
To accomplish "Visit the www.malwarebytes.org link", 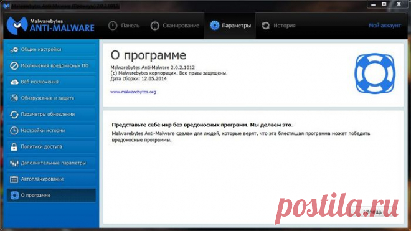I will [x=133, y=92].
